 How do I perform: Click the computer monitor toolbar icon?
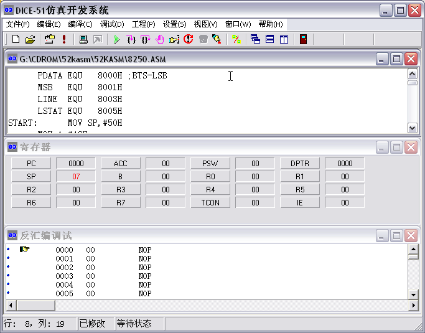[83, 39]
